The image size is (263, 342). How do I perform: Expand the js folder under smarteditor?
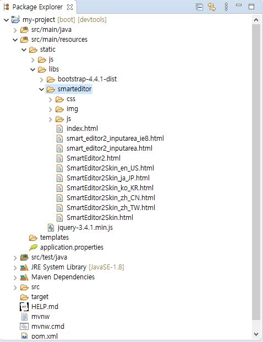tap(51, 119)
